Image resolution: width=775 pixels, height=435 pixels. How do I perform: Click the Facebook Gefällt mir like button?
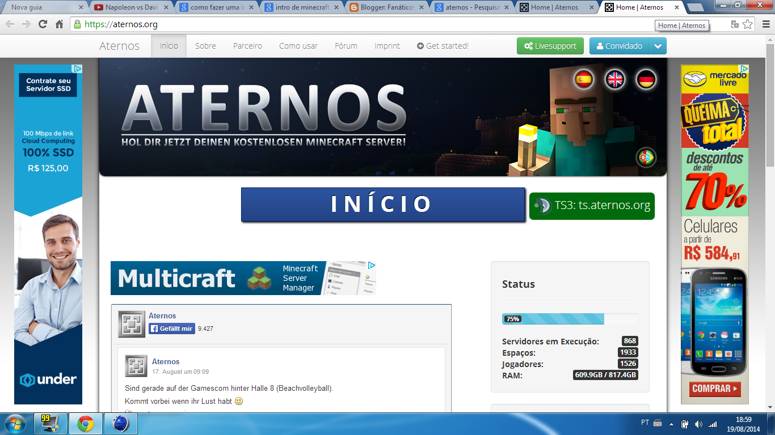[172, 329]
